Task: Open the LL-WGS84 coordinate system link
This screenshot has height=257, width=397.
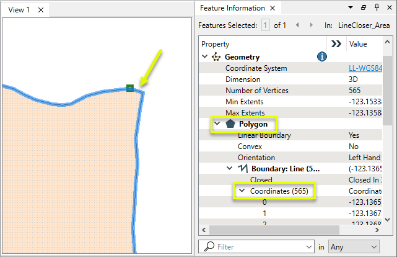Action: point(371,68)
